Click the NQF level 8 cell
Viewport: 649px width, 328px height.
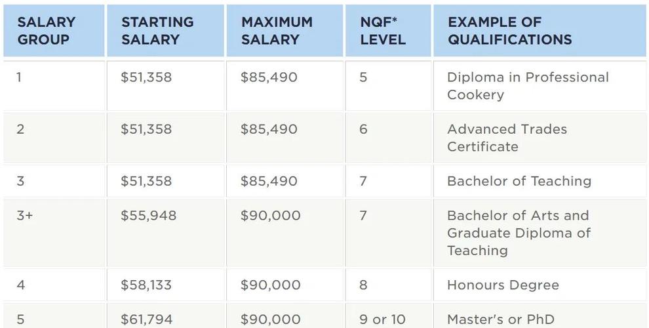tap(363, 285)
